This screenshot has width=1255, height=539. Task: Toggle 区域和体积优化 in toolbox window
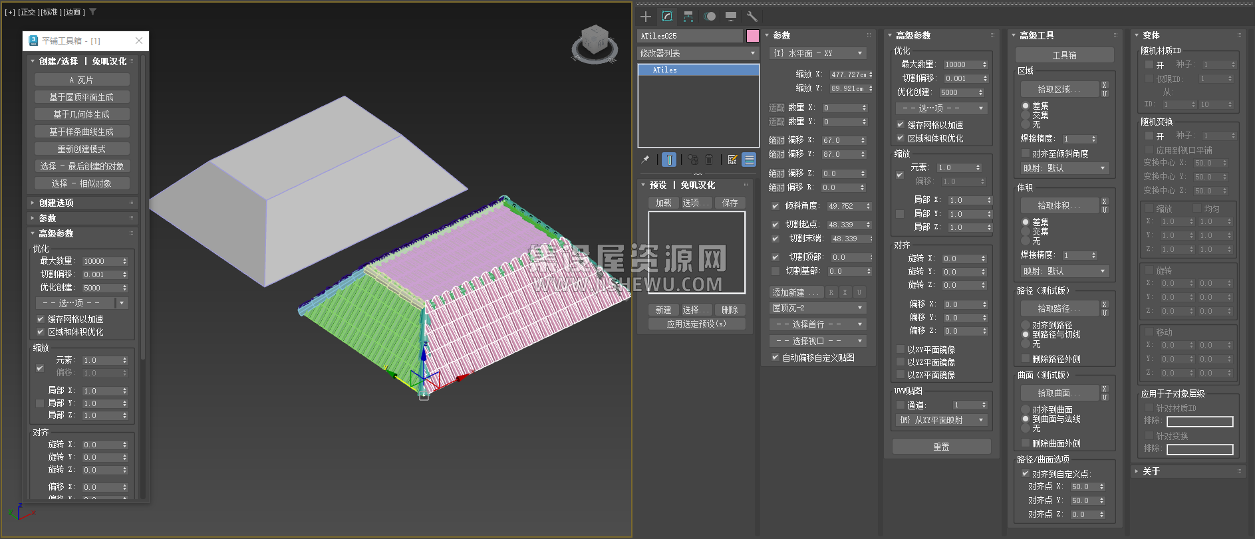point(41,332)
